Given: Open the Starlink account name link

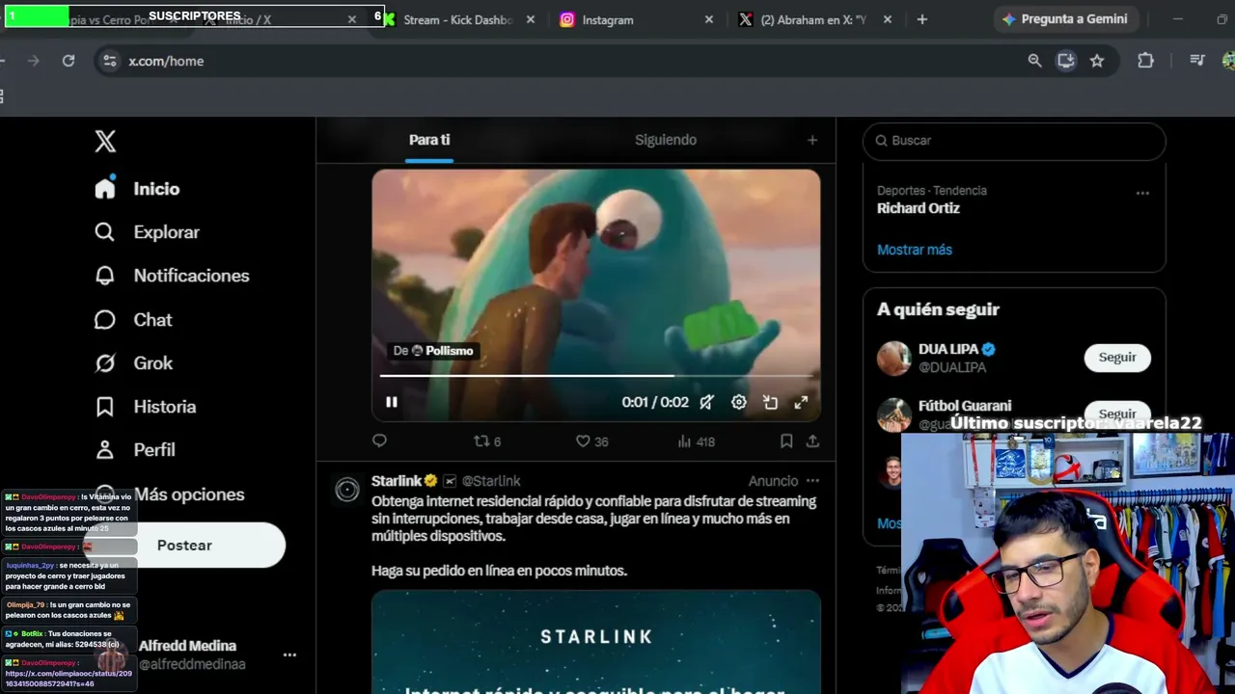Looking at the screenshot, I should coord(397,481).
